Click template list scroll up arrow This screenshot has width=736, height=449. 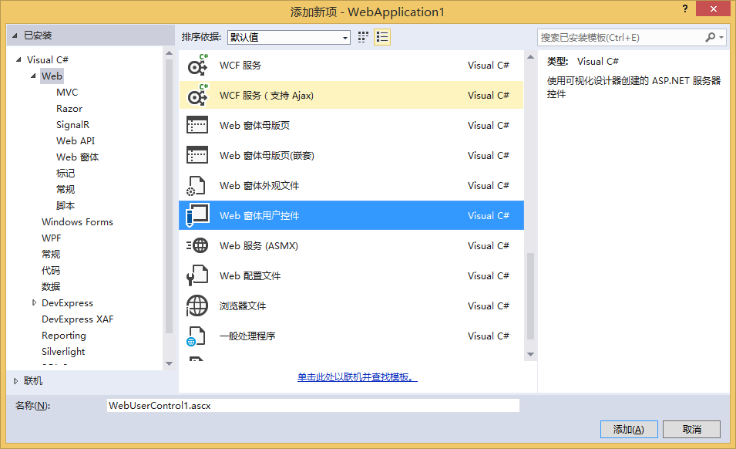530,57
